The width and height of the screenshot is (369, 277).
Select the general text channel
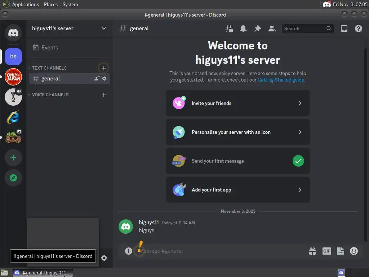[x=69, y=78]
